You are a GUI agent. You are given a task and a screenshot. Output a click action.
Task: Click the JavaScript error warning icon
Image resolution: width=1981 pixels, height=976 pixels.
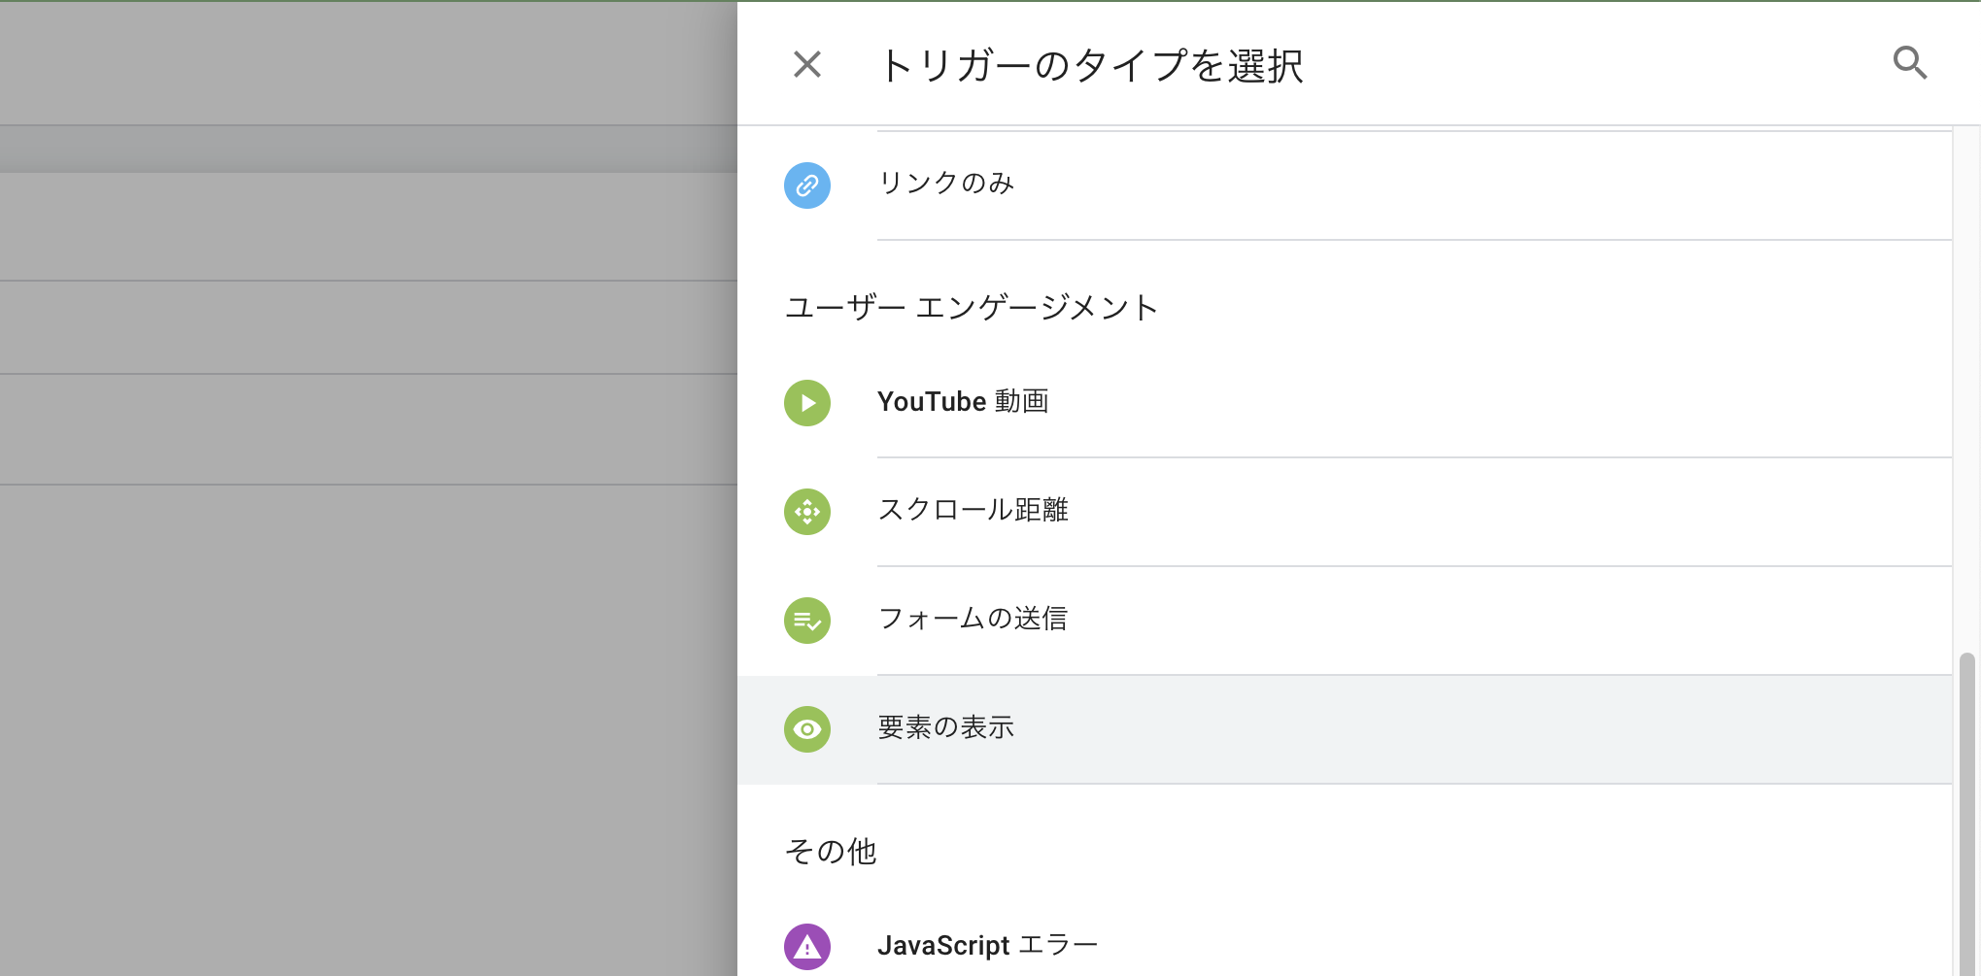pyautogui.click(x=806, y=946)
